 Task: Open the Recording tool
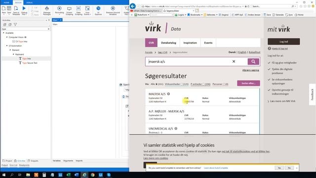[59, 10]
